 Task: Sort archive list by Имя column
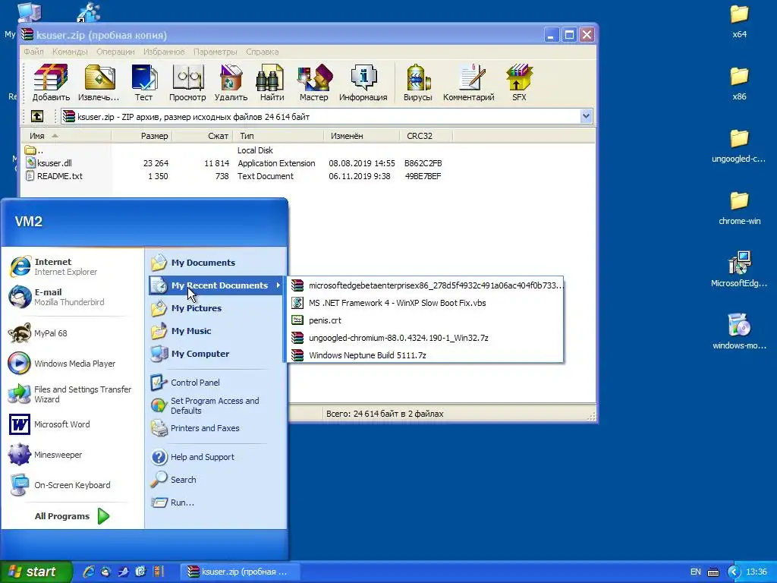click(67, 136)
